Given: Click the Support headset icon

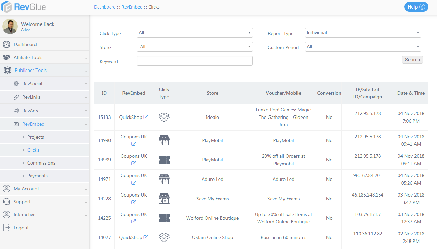Looking at the screenshot, I should [x=6, y=202].
